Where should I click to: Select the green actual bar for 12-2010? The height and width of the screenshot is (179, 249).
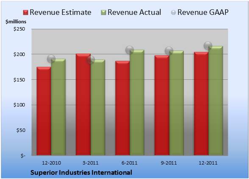point(58,107)
